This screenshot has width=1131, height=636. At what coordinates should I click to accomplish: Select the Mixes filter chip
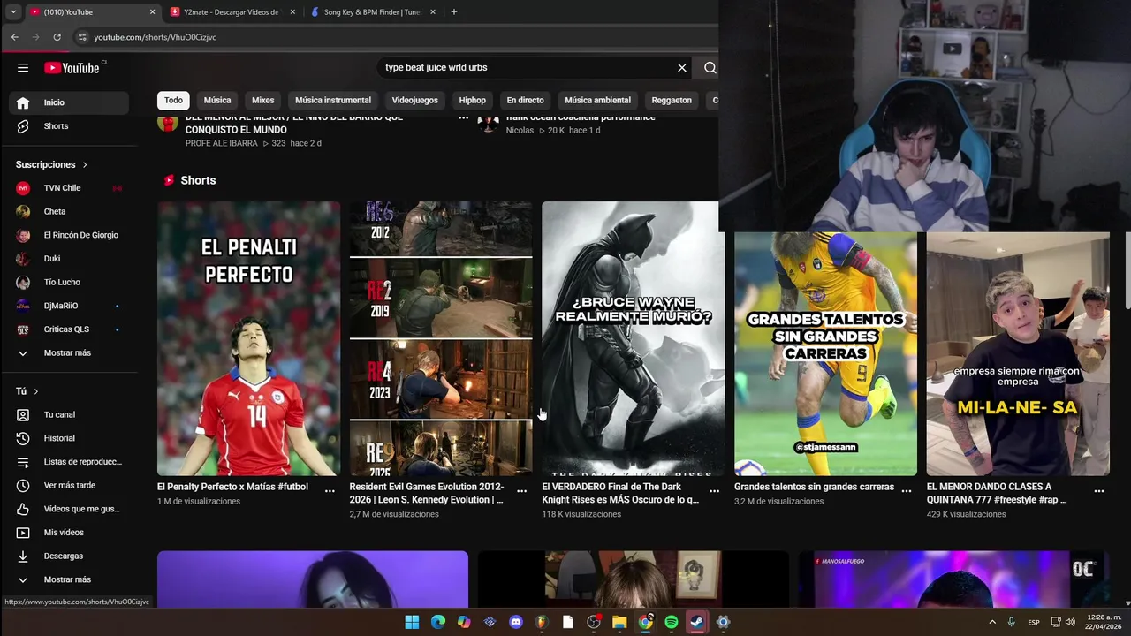coord(263,100)
